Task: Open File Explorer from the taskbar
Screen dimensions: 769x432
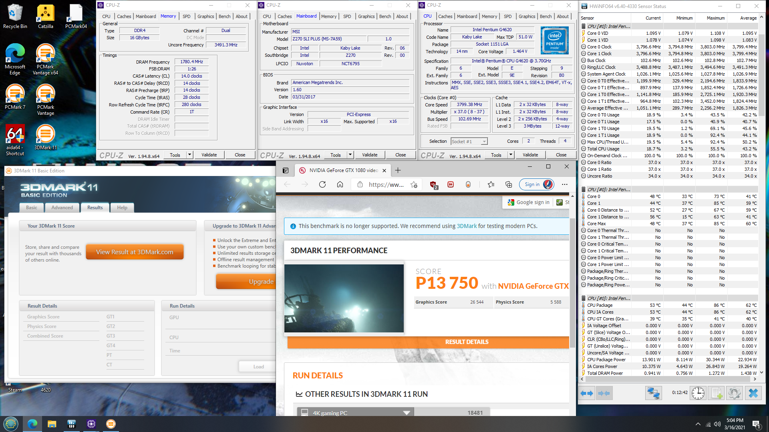Action: [52, 424]
